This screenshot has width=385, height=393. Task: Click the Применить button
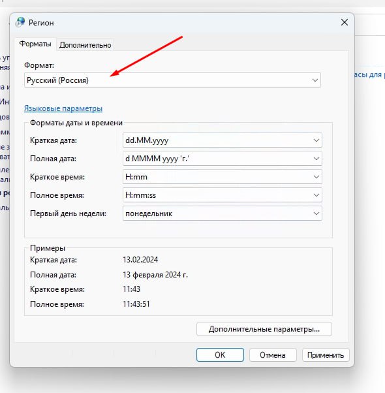pos(326,354)
